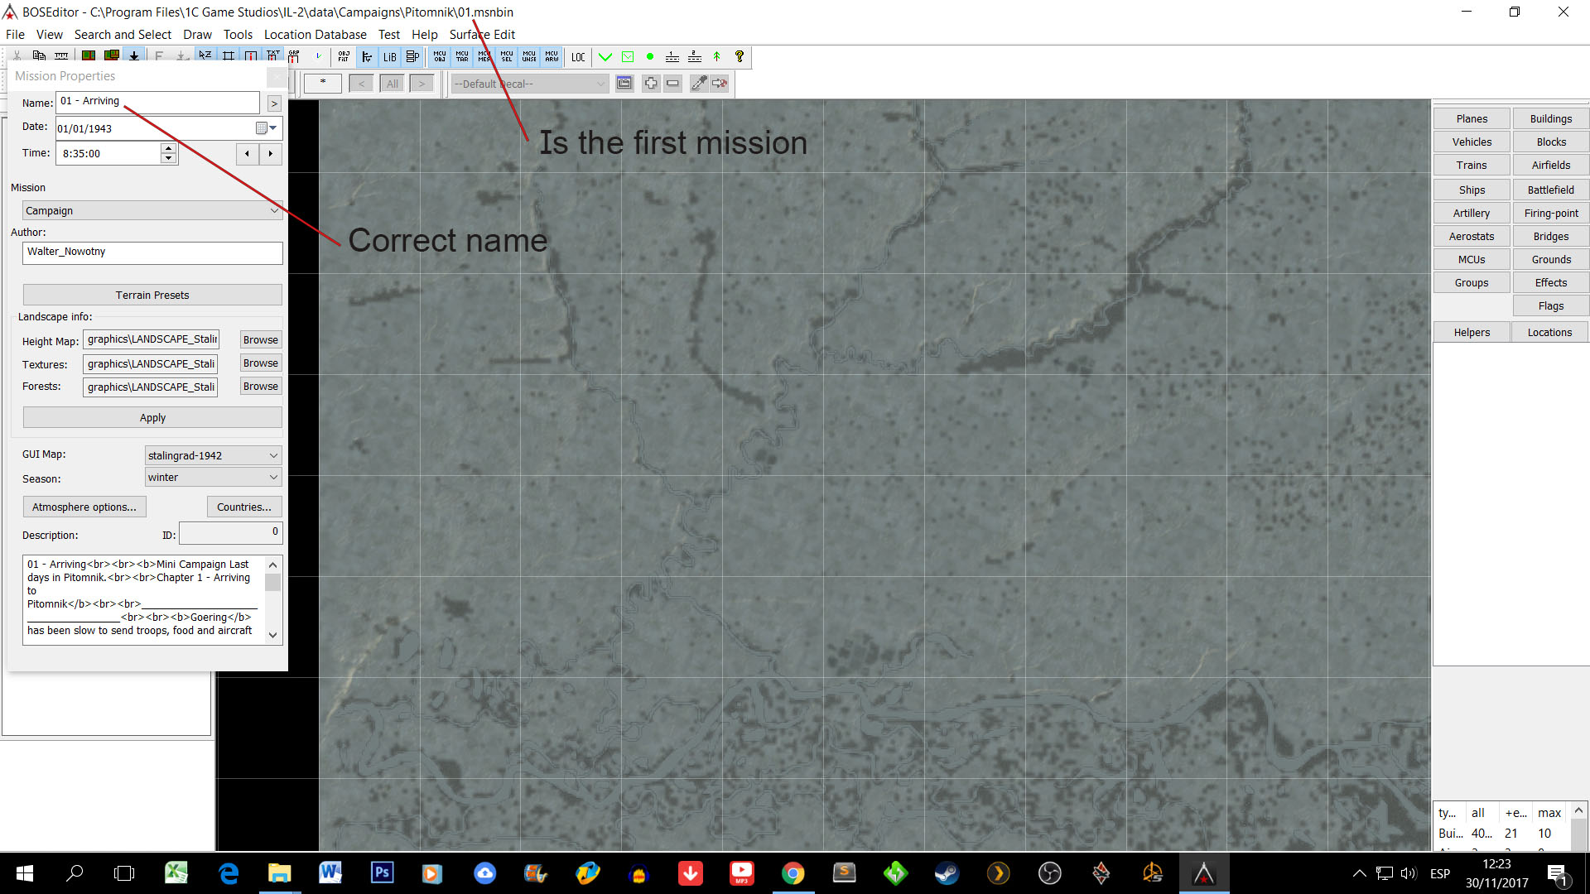
Task: Toggle the MCU TAR links display icon
Action: [x=462, y=57]
